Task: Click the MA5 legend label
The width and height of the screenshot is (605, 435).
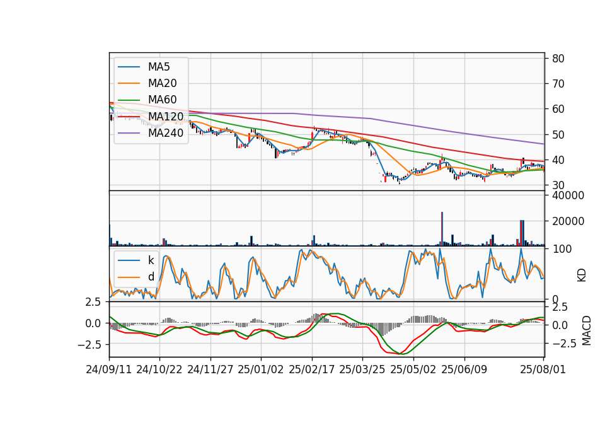Action: [159, 67]
